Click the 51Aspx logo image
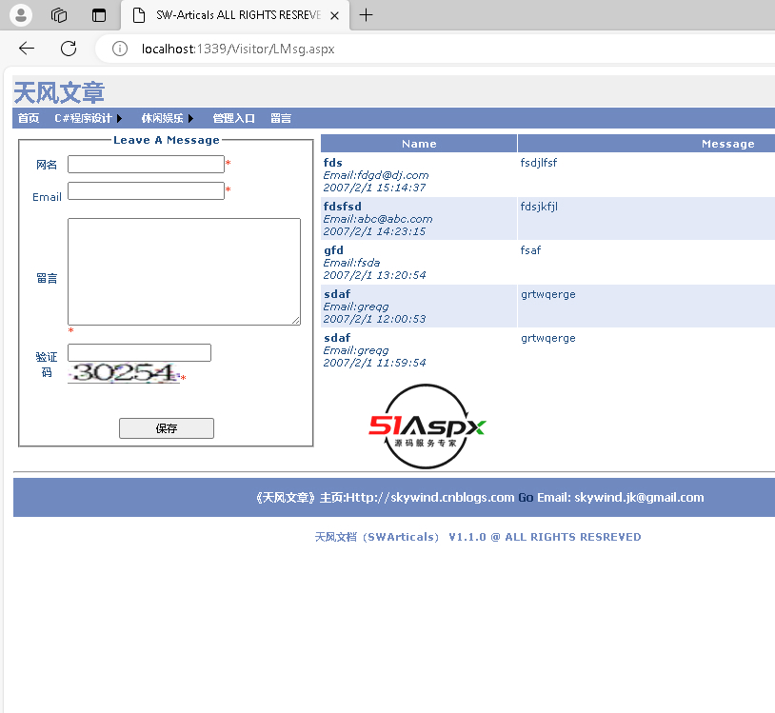775x713 pixels. coord(427,426)
